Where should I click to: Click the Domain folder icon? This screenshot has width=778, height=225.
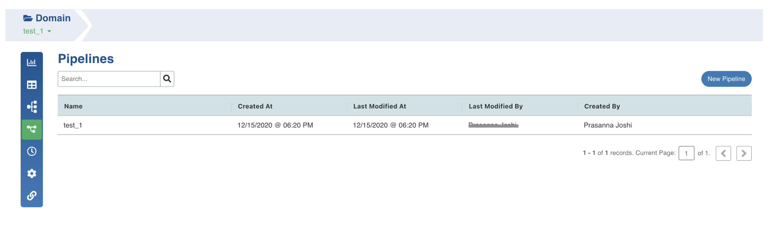click(x=28, y=18)
